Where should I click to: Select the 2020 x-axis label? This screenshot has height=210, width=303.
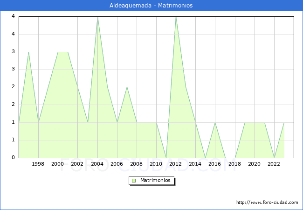[255, 164]
